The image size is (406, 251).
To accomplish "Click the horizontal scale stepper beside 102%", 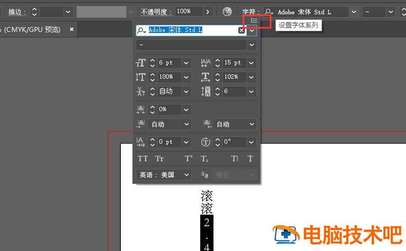I will click(217, 77).
